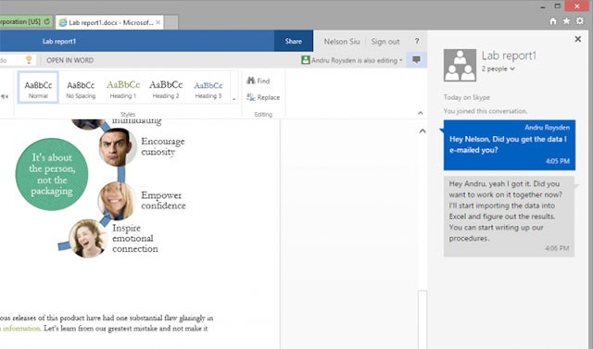Open the help question mark
The width and height of the screenshot is (593, 349).
coord(417,41)
